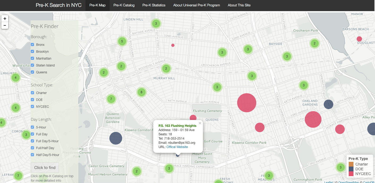Select the pink circle near Douglaston
Viewport: 375px width, 183px height.
click(359, 39)
